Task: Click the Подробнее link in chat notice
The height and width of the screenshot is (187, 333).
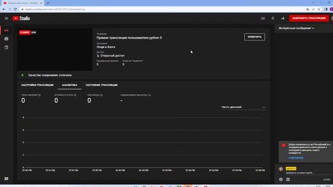Action: (296, 158)
